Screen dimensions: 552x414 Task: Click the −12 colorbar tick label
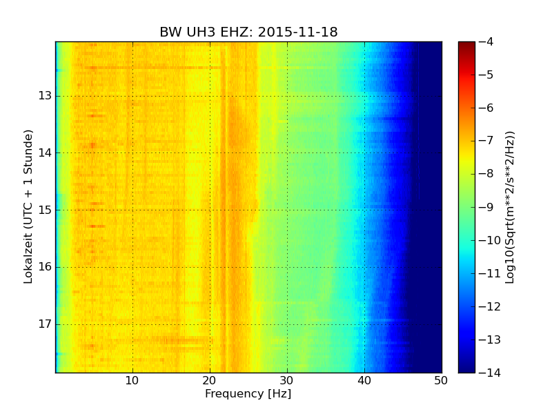pyautogui.click(x=490, y=306)
